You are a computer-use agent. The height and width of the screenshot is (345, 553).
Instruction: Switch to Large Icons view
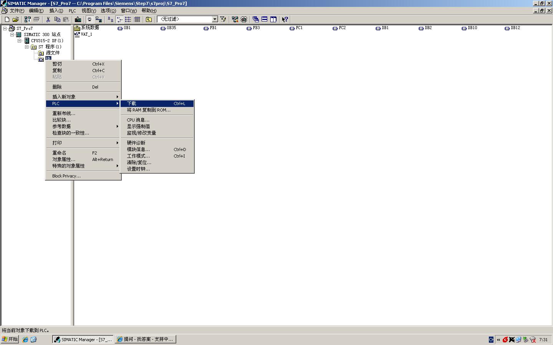pyautogui.click(x=111, y=19)
